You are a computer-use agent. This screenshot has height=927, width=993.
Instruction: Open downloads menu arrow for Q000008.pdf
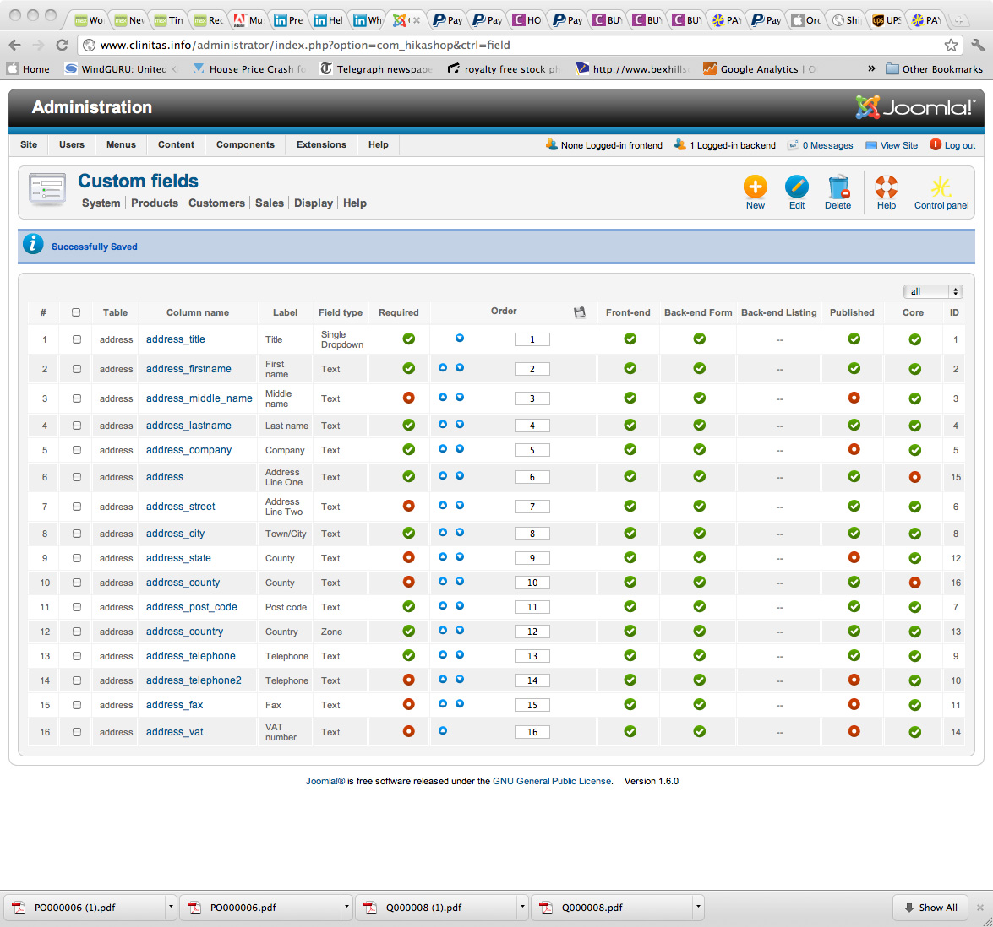coord(698,908)
